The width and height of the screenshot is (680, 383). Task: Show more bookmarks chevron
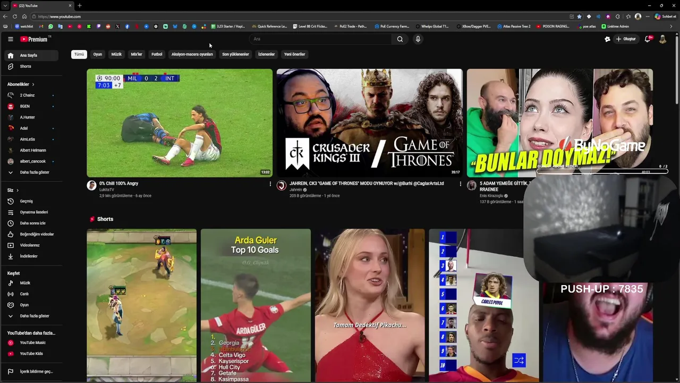(x=671, y=26)
